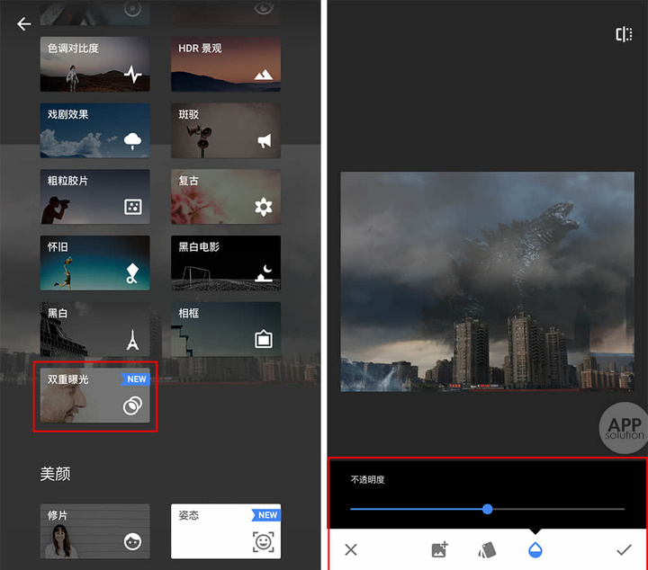This screenshot has height=570, width=648.
Task: Cancel edit with the X icon
Action: click(x=351, y=549)
